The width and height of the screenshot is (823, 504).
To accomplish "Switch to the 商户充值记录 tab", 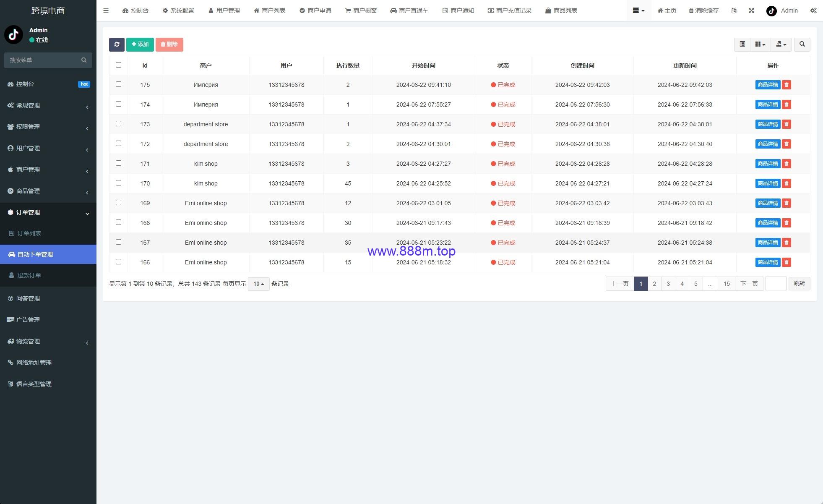I will [510, 10].
